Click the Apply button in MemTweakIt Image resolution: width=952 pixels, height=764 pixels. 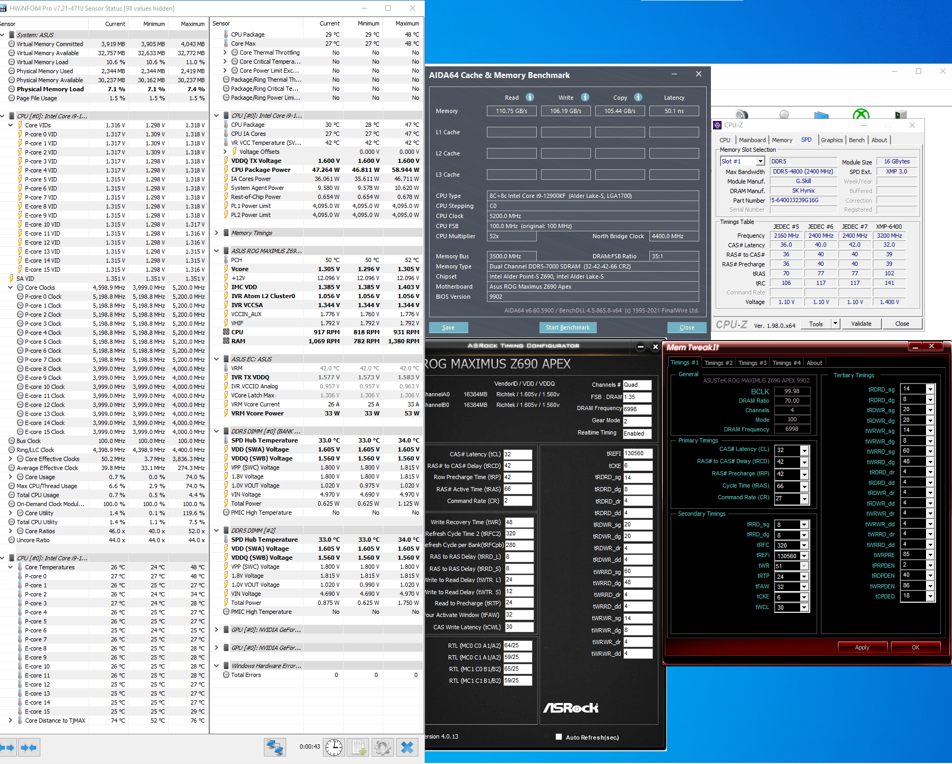862,647
